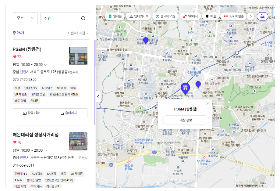Toggle the SK매직 filter chip
The height and width of the screenshot is (191, 280).
click(190, 16)
